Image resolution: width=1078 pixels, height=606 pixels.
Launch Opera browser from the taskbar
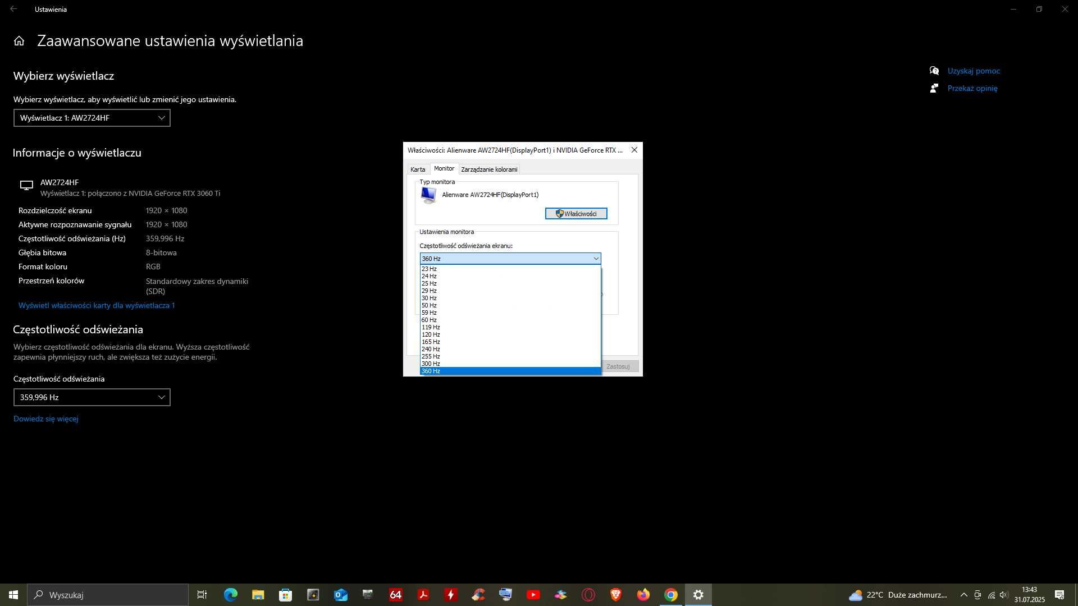pyautogui.click(x=588, y=595)
